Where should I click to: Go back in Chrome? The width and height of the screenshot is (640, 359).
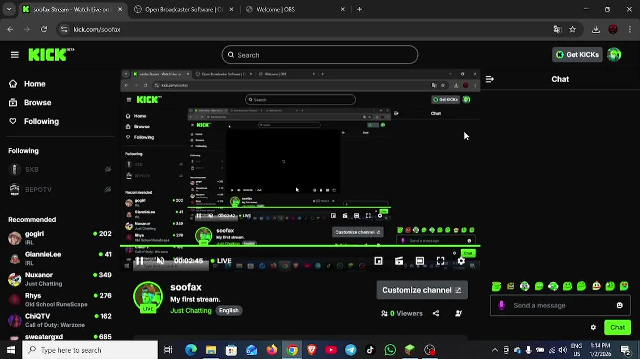coord(10,29)
